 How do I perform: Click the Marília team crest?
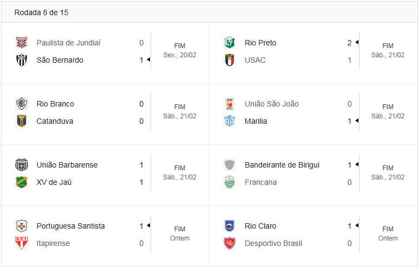[x=230, y=121]
